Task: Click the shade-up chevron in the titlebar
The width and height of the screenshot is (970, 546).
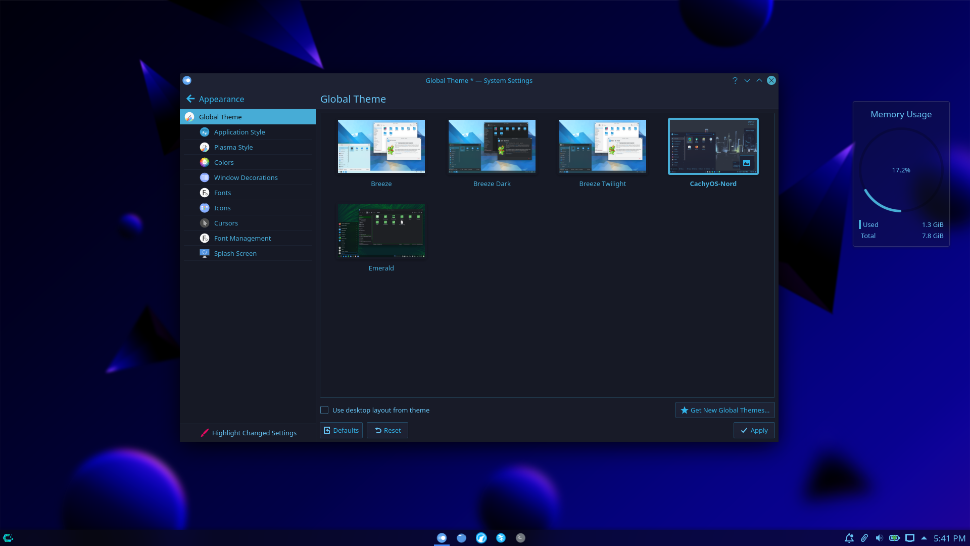Action: [x=759, y=80]
